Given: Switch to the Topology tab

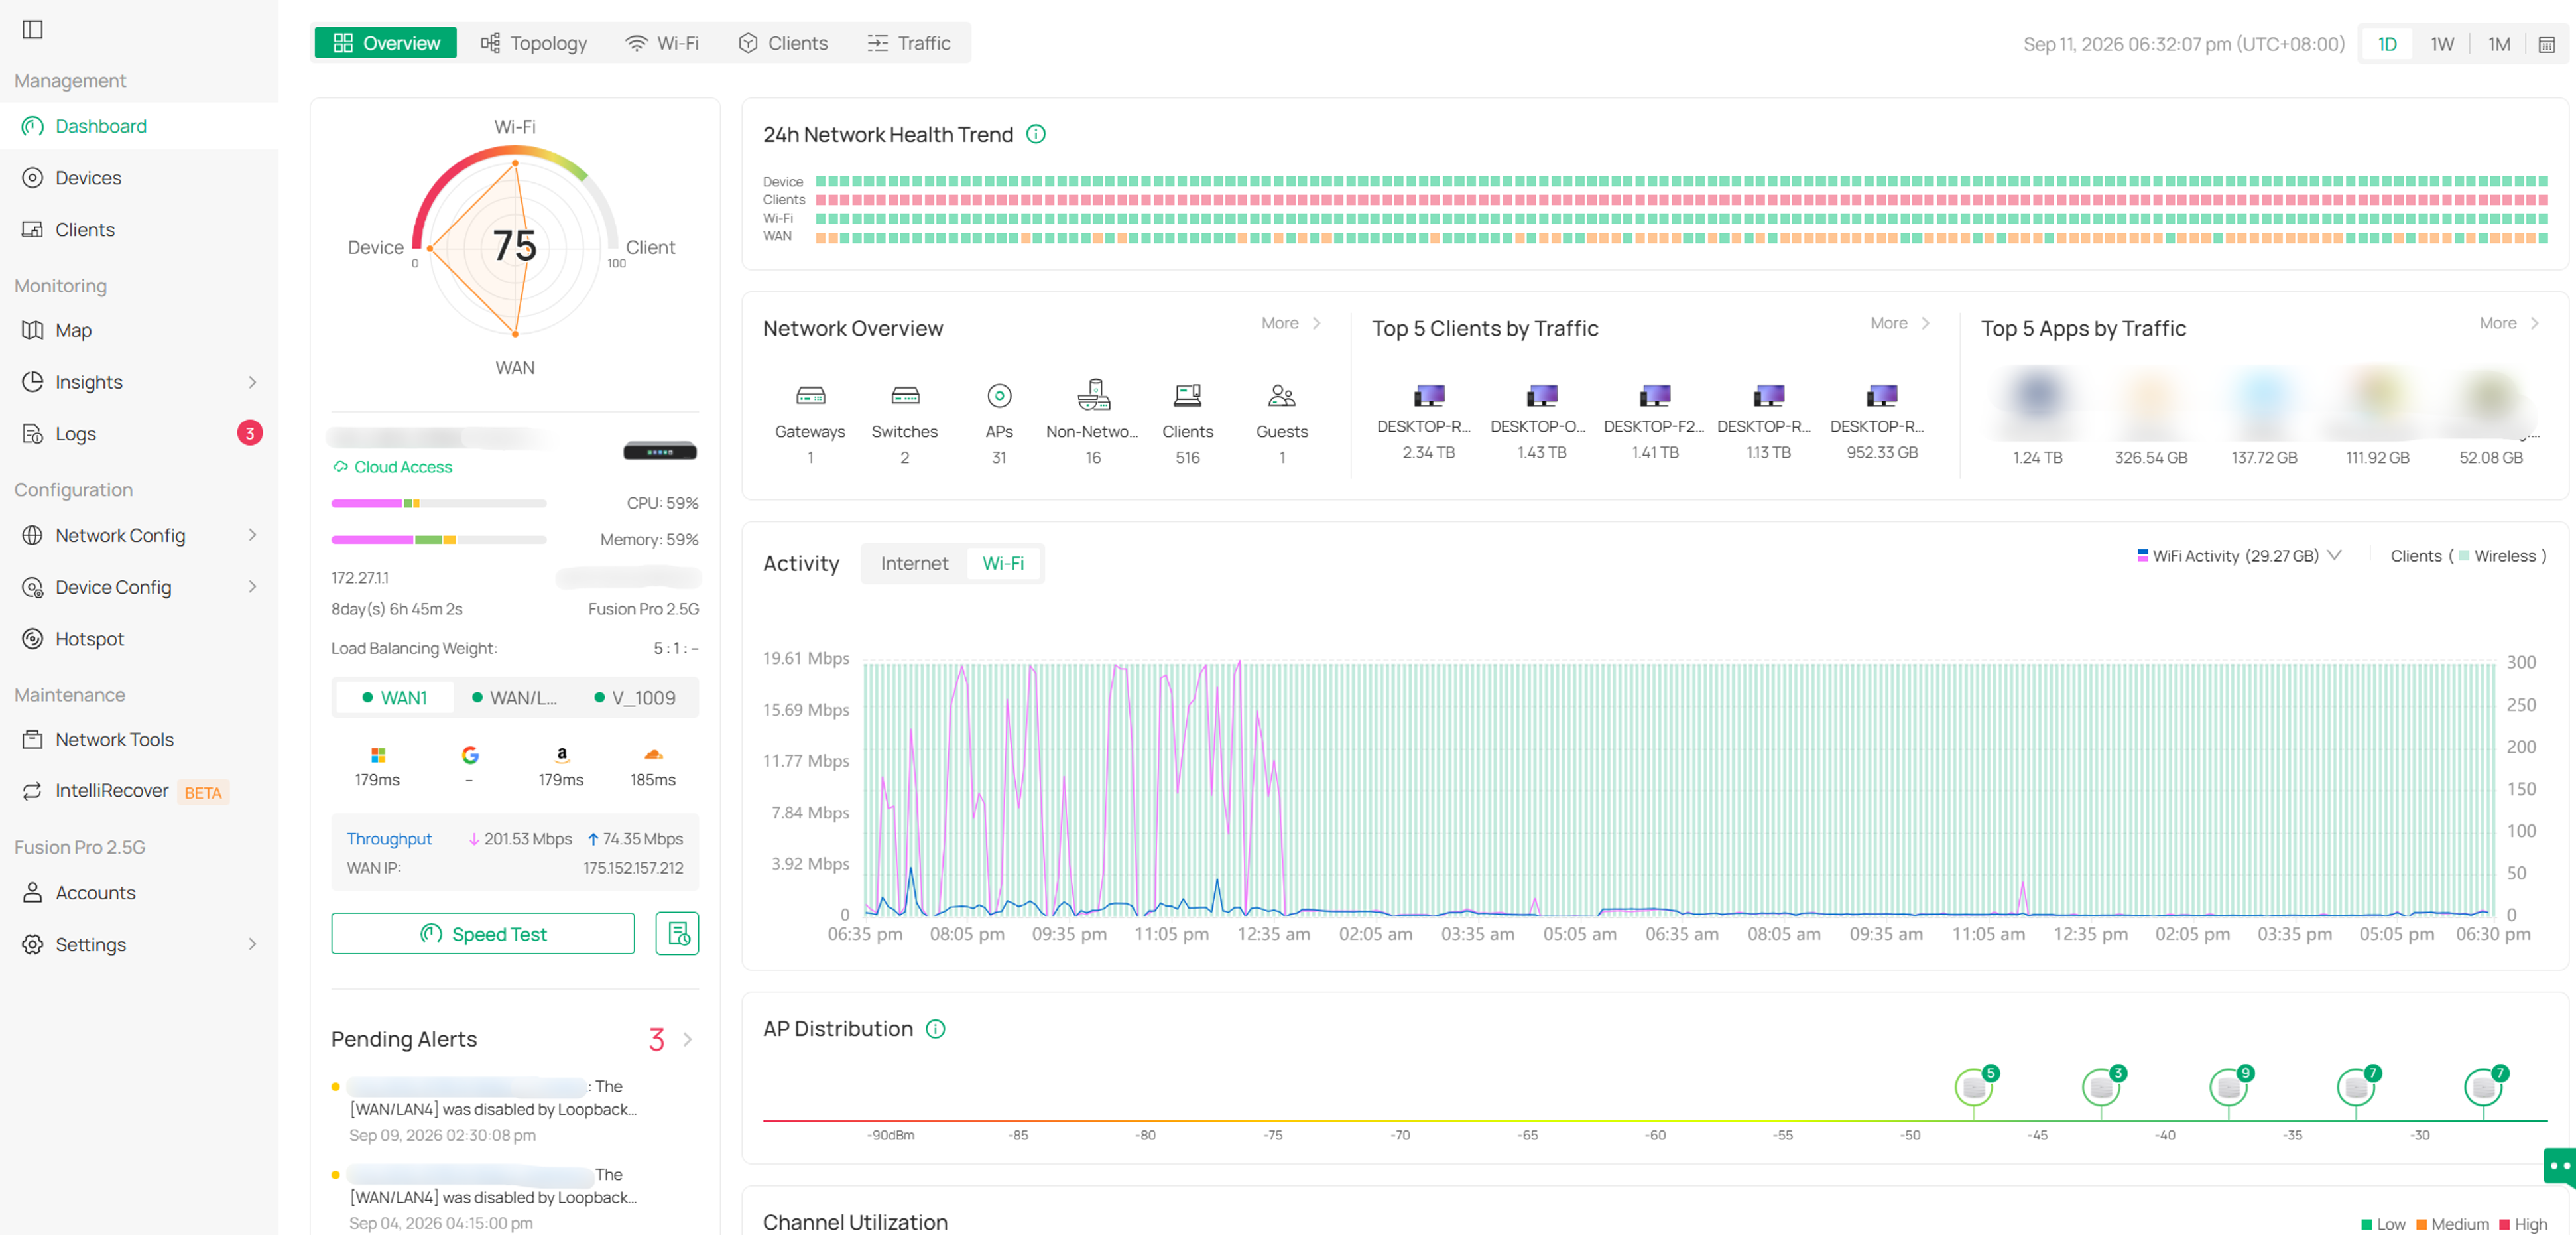Looking at the screenshot, I should [x=534, y=43].
